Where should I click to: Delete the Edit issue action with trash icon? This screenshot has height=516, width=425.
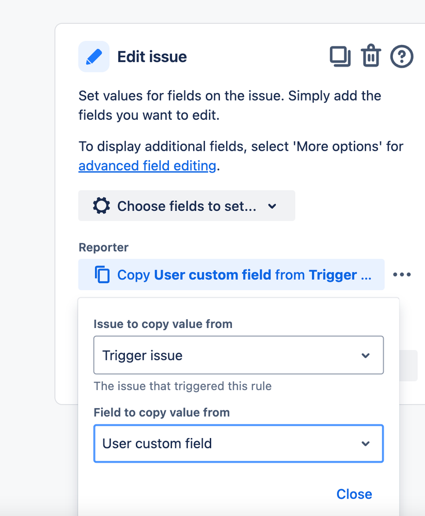click(x=371, y=56)
